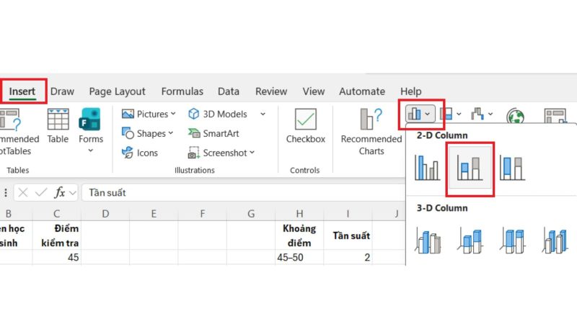Choose 2-D 100% Stacked Column chart
This screenshot has width=577, height=324.
click(x=512, y=168)
